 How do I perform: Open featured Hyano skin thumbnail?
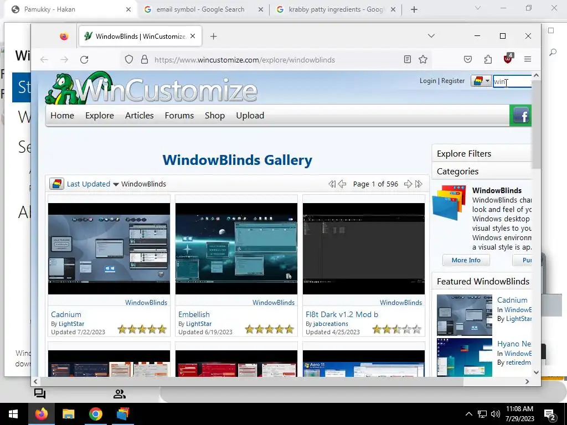tap(465, 357)
